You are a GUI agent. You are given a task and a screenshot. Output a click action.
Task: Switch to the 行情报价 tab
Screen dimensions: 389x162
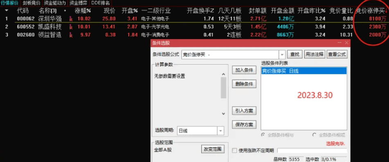click(9, 3)
